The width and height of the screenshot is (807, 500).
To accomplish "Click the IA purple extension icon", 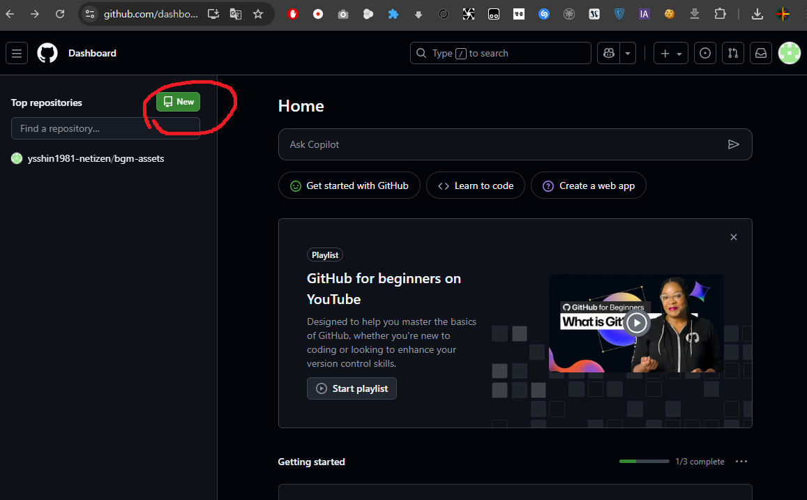I will [x=644, y=15].
